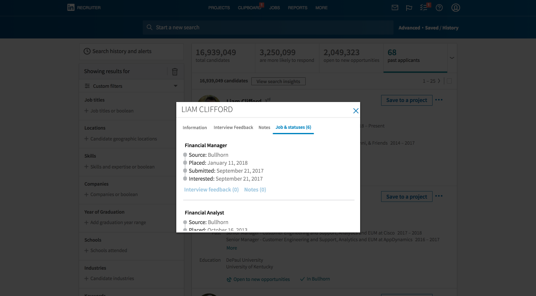Click Job titles or boolean field
This screenshot has height=296, width=536.
tap(112, 111)
